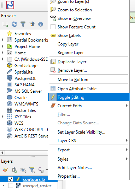Select PostgreSQL elephant icon
The width and height of the screenshot is (135, 189).
point(10,79)
